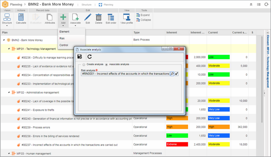Collapse MP.01 - Technology Management node
The image size is (271, 157).
click(x=9, y=49)
